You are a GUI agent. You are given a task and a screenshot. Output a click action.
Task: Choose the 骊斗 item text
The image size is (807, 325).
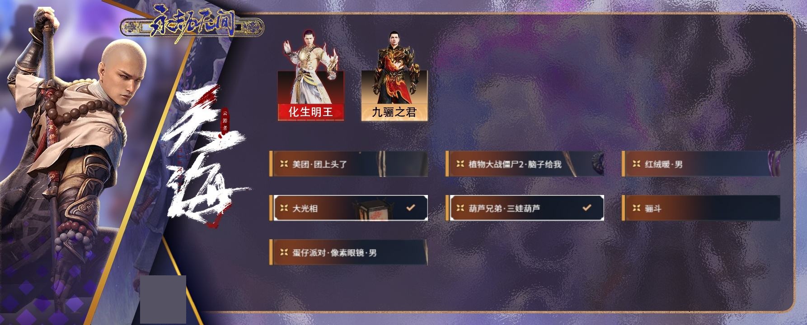(653, 208)
